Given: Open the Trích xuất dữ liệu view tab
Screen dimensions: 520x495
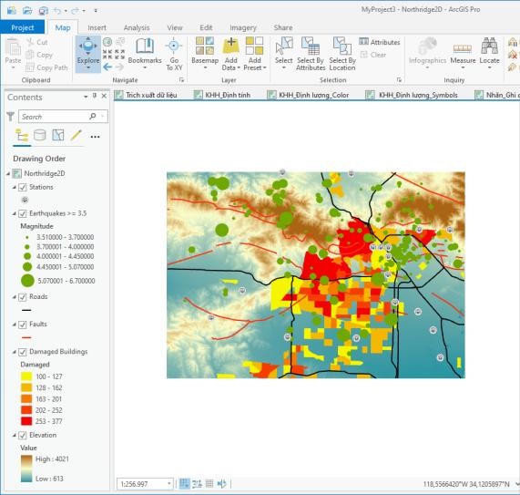Looking at the screenshot, I should [x=147, y=95].
